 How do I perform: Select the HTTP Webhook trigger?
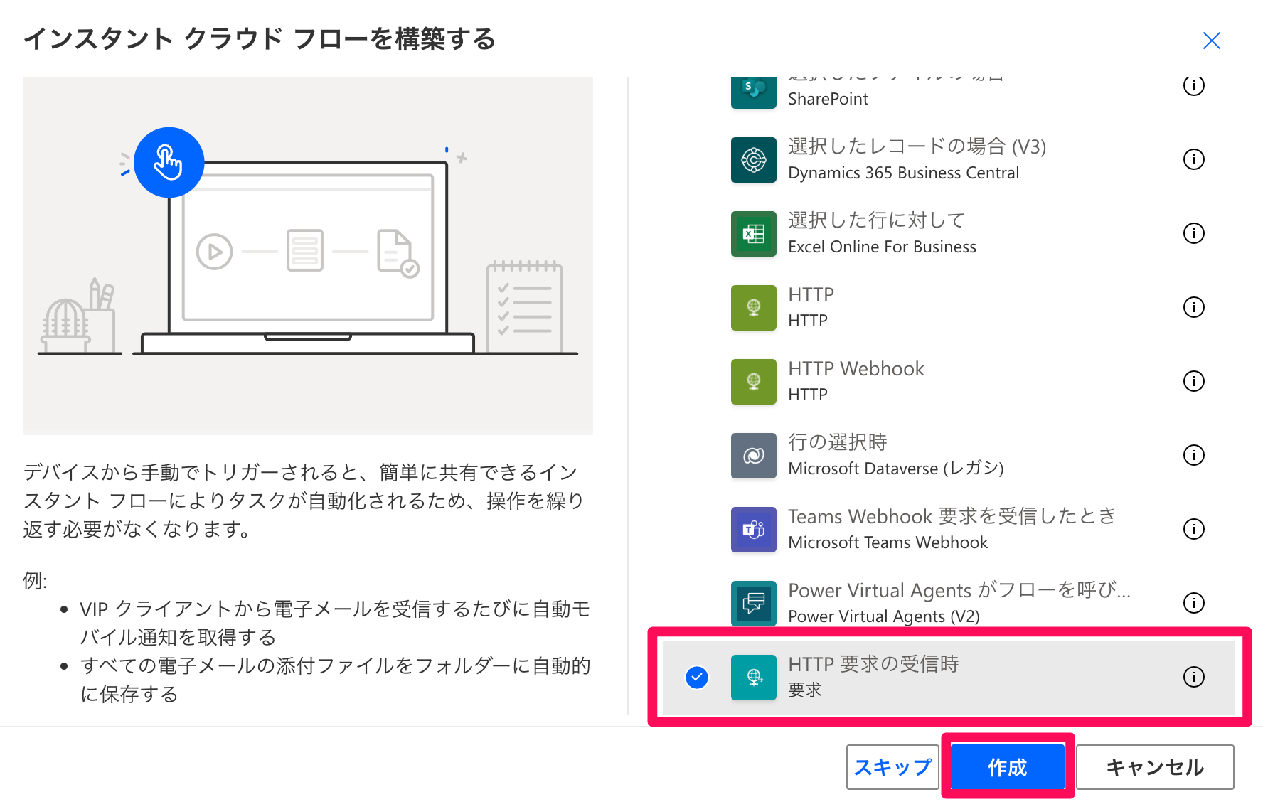click(x=949, y=382)
